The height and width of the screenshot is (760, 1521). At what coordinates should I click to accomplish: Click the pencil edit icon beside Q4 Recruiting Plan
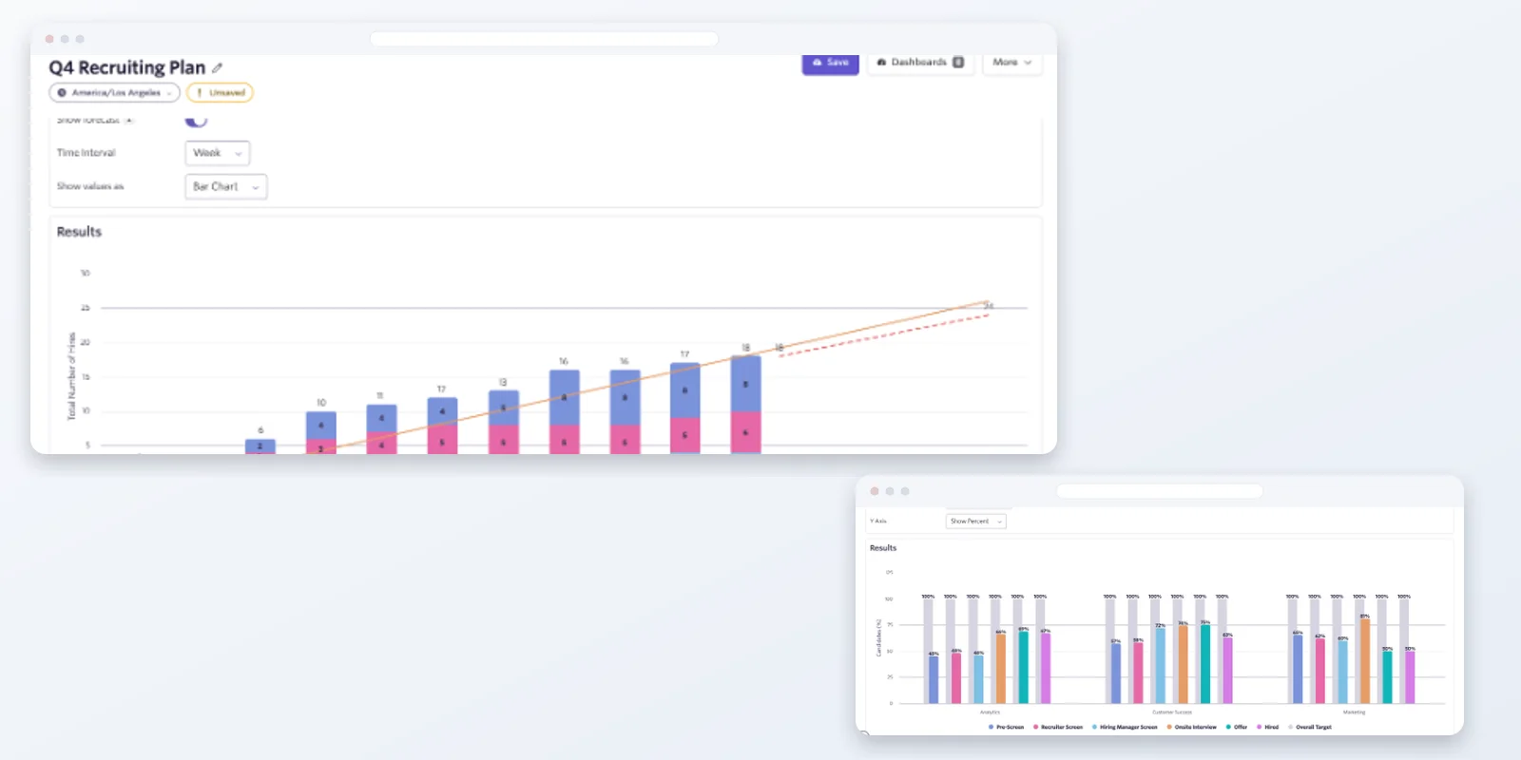[x=218, y=68]
